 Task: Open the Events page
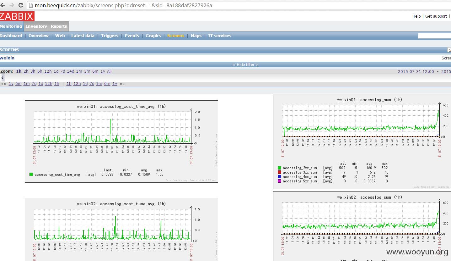pos(132,36)
